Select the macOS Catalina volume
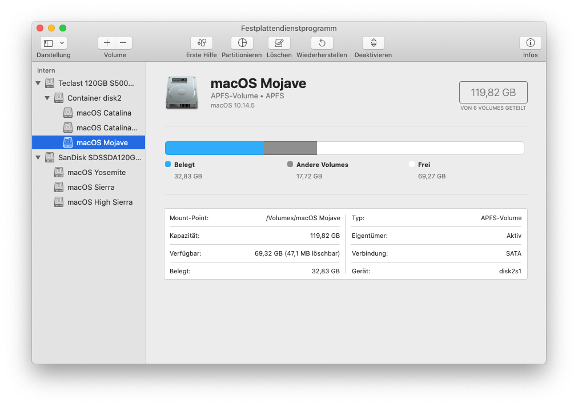The image size is (578, 406). click(x=89, y=113)
